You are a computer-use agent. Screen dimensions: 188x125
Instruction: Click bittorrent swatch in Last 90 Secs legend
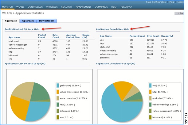(x=58, y=111)
